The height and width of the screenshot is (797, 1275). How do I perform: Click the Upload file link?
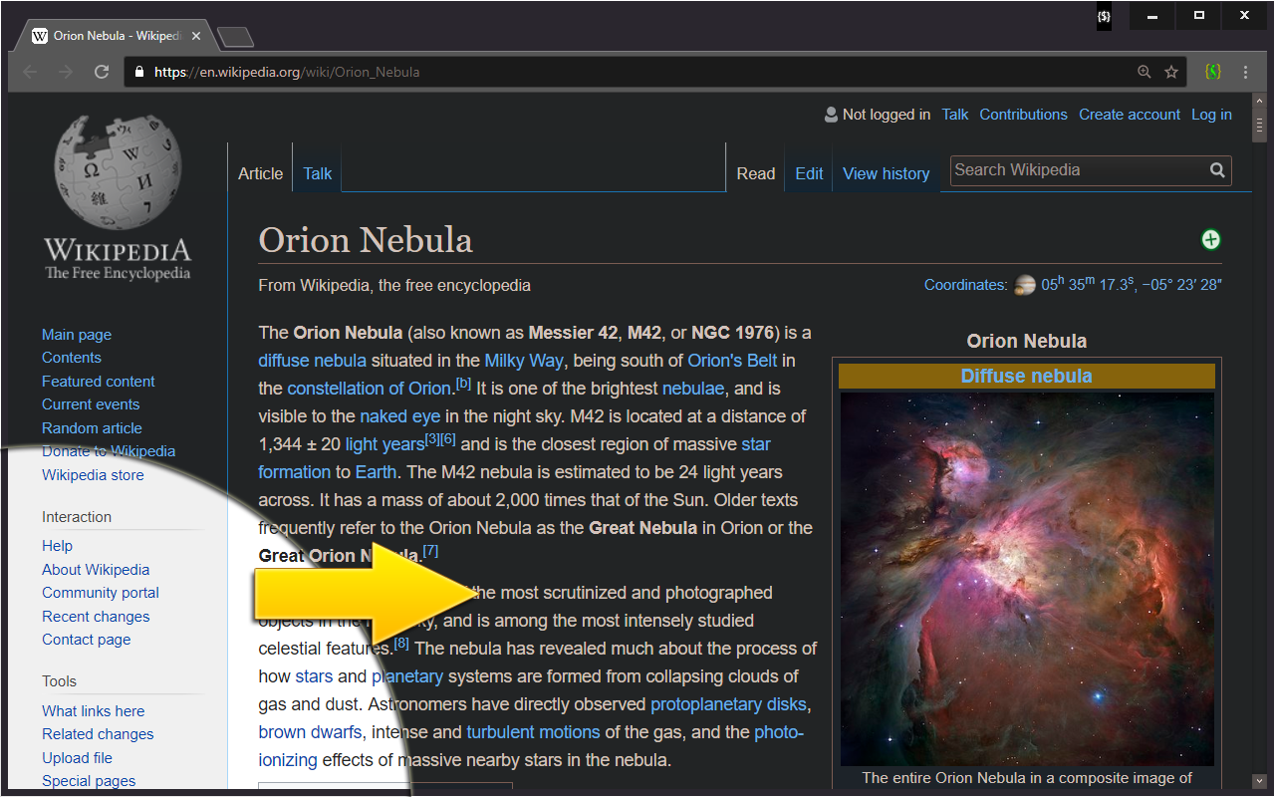77,758
